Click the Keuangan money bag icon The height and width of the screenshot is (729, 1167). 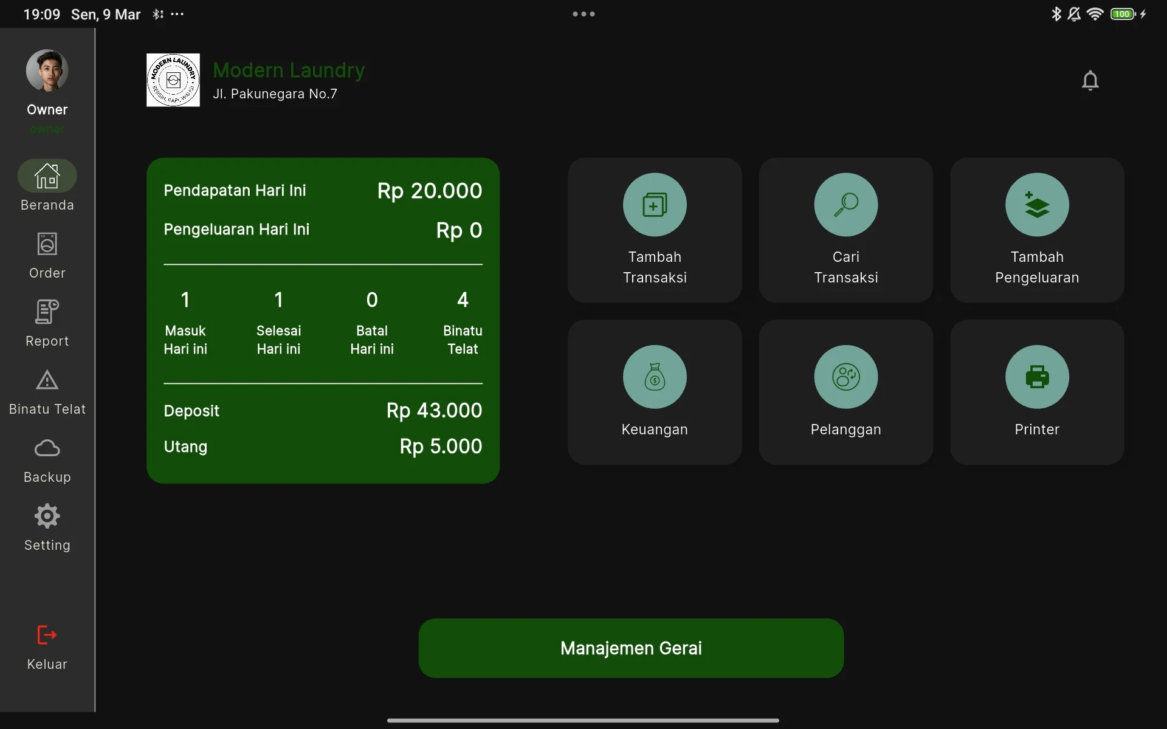(x=655, y=377)
